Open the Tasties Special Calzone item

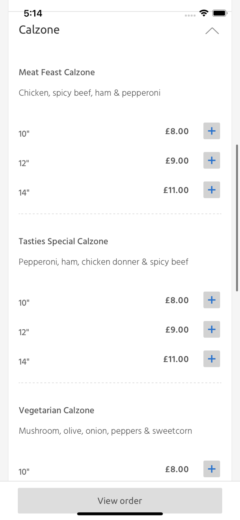tap(63, 241)
